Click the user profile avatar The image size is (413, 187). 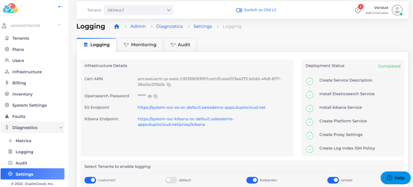(397, 10)
